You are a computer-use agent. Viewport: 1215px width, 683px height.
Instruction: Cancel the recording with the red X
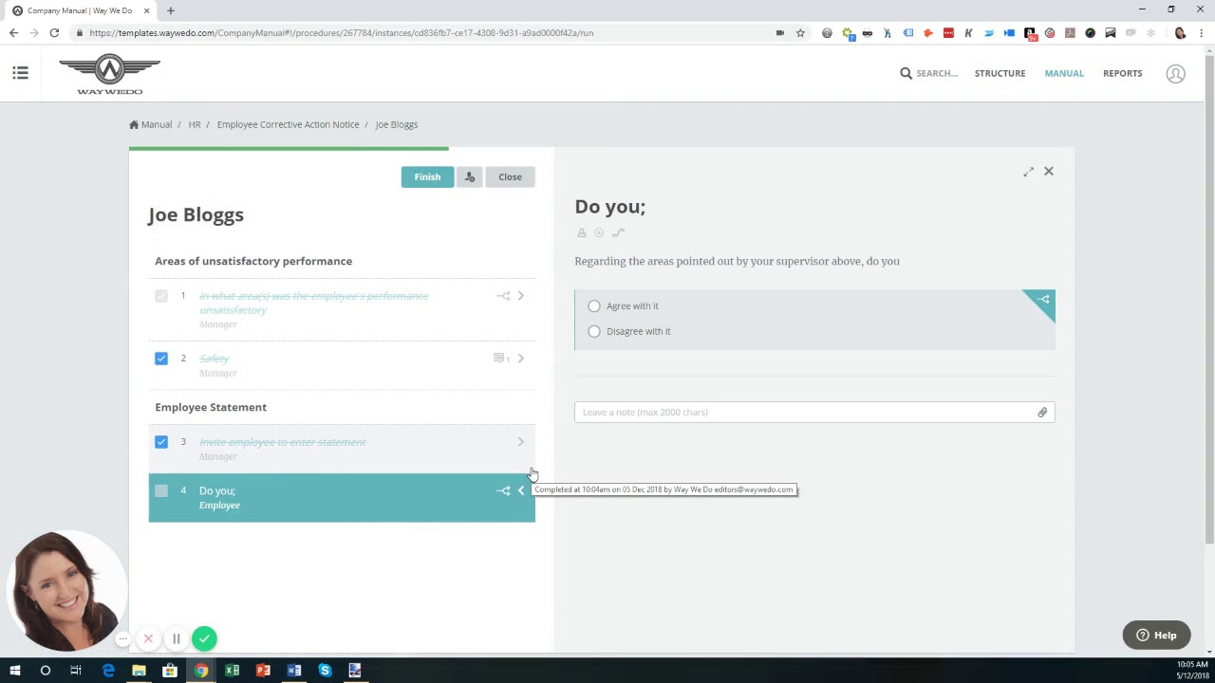click(x=148, y=638)
